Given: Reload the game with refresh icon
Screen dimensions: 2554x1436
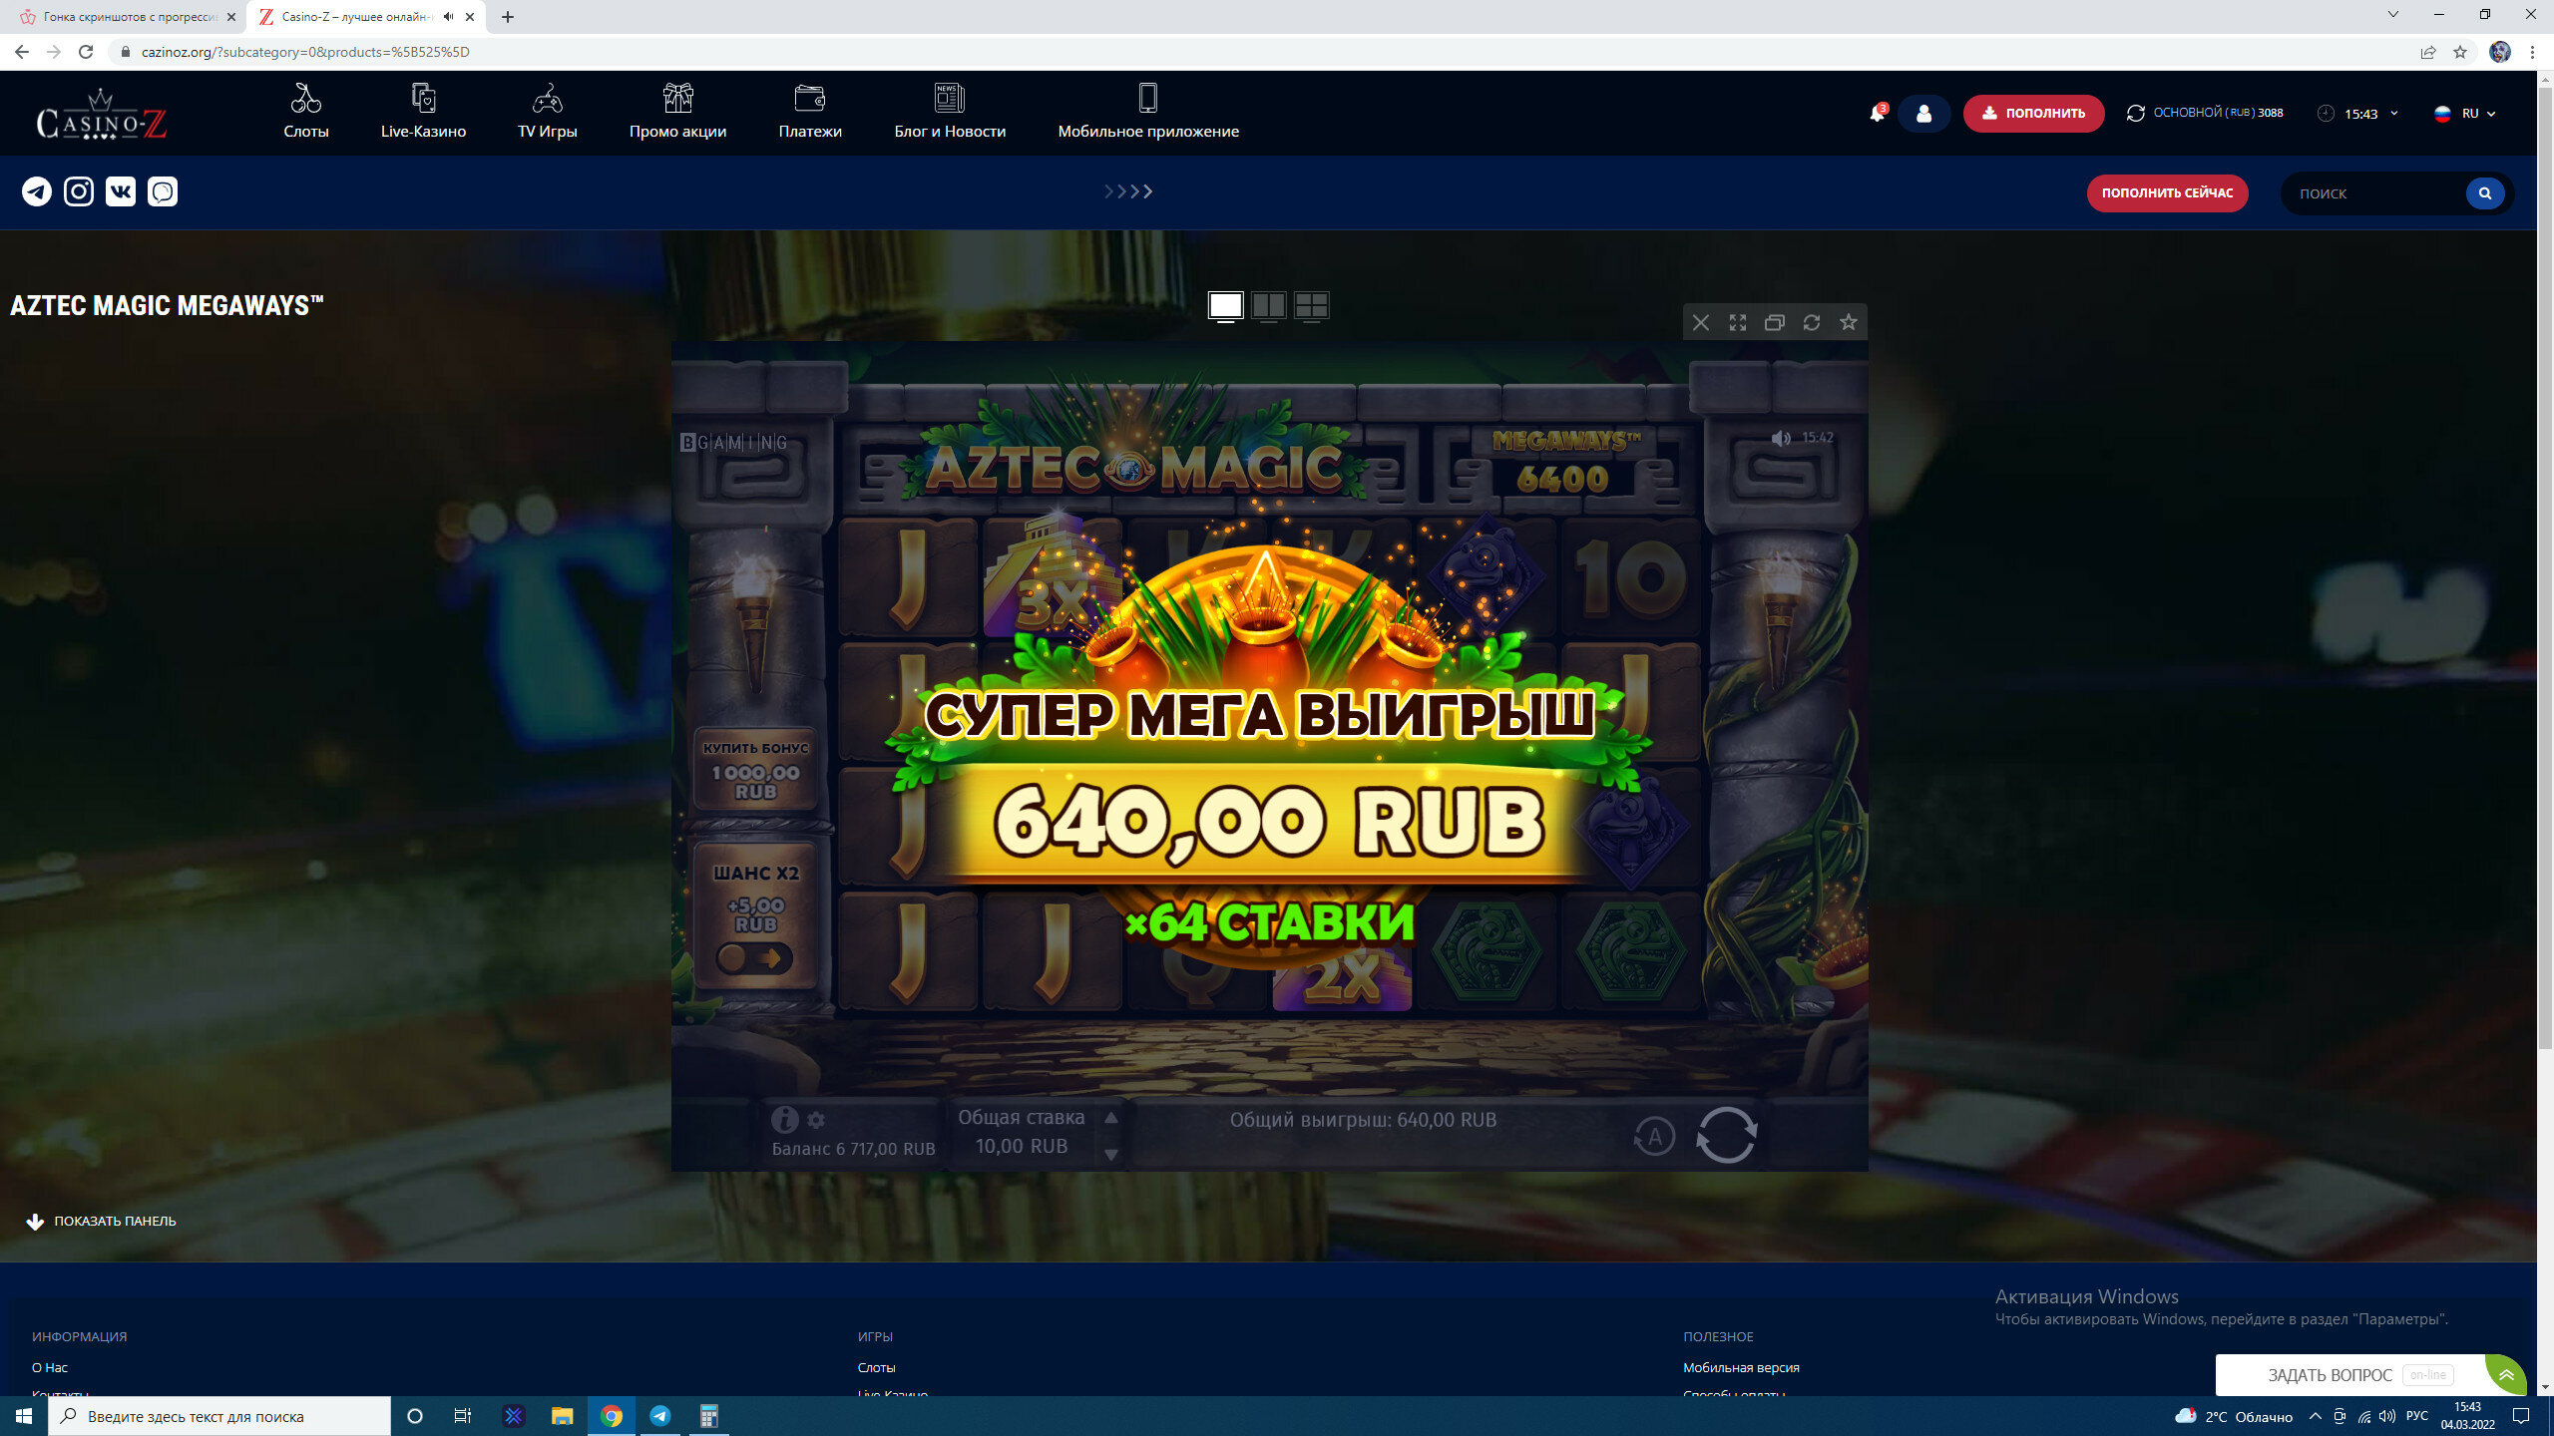Looking at the screenshot, I should coord(1812,322).
